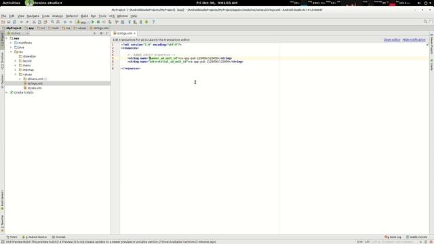Click the Debug app bug icon
The image size is (434, 244).
tap(98, 22)
